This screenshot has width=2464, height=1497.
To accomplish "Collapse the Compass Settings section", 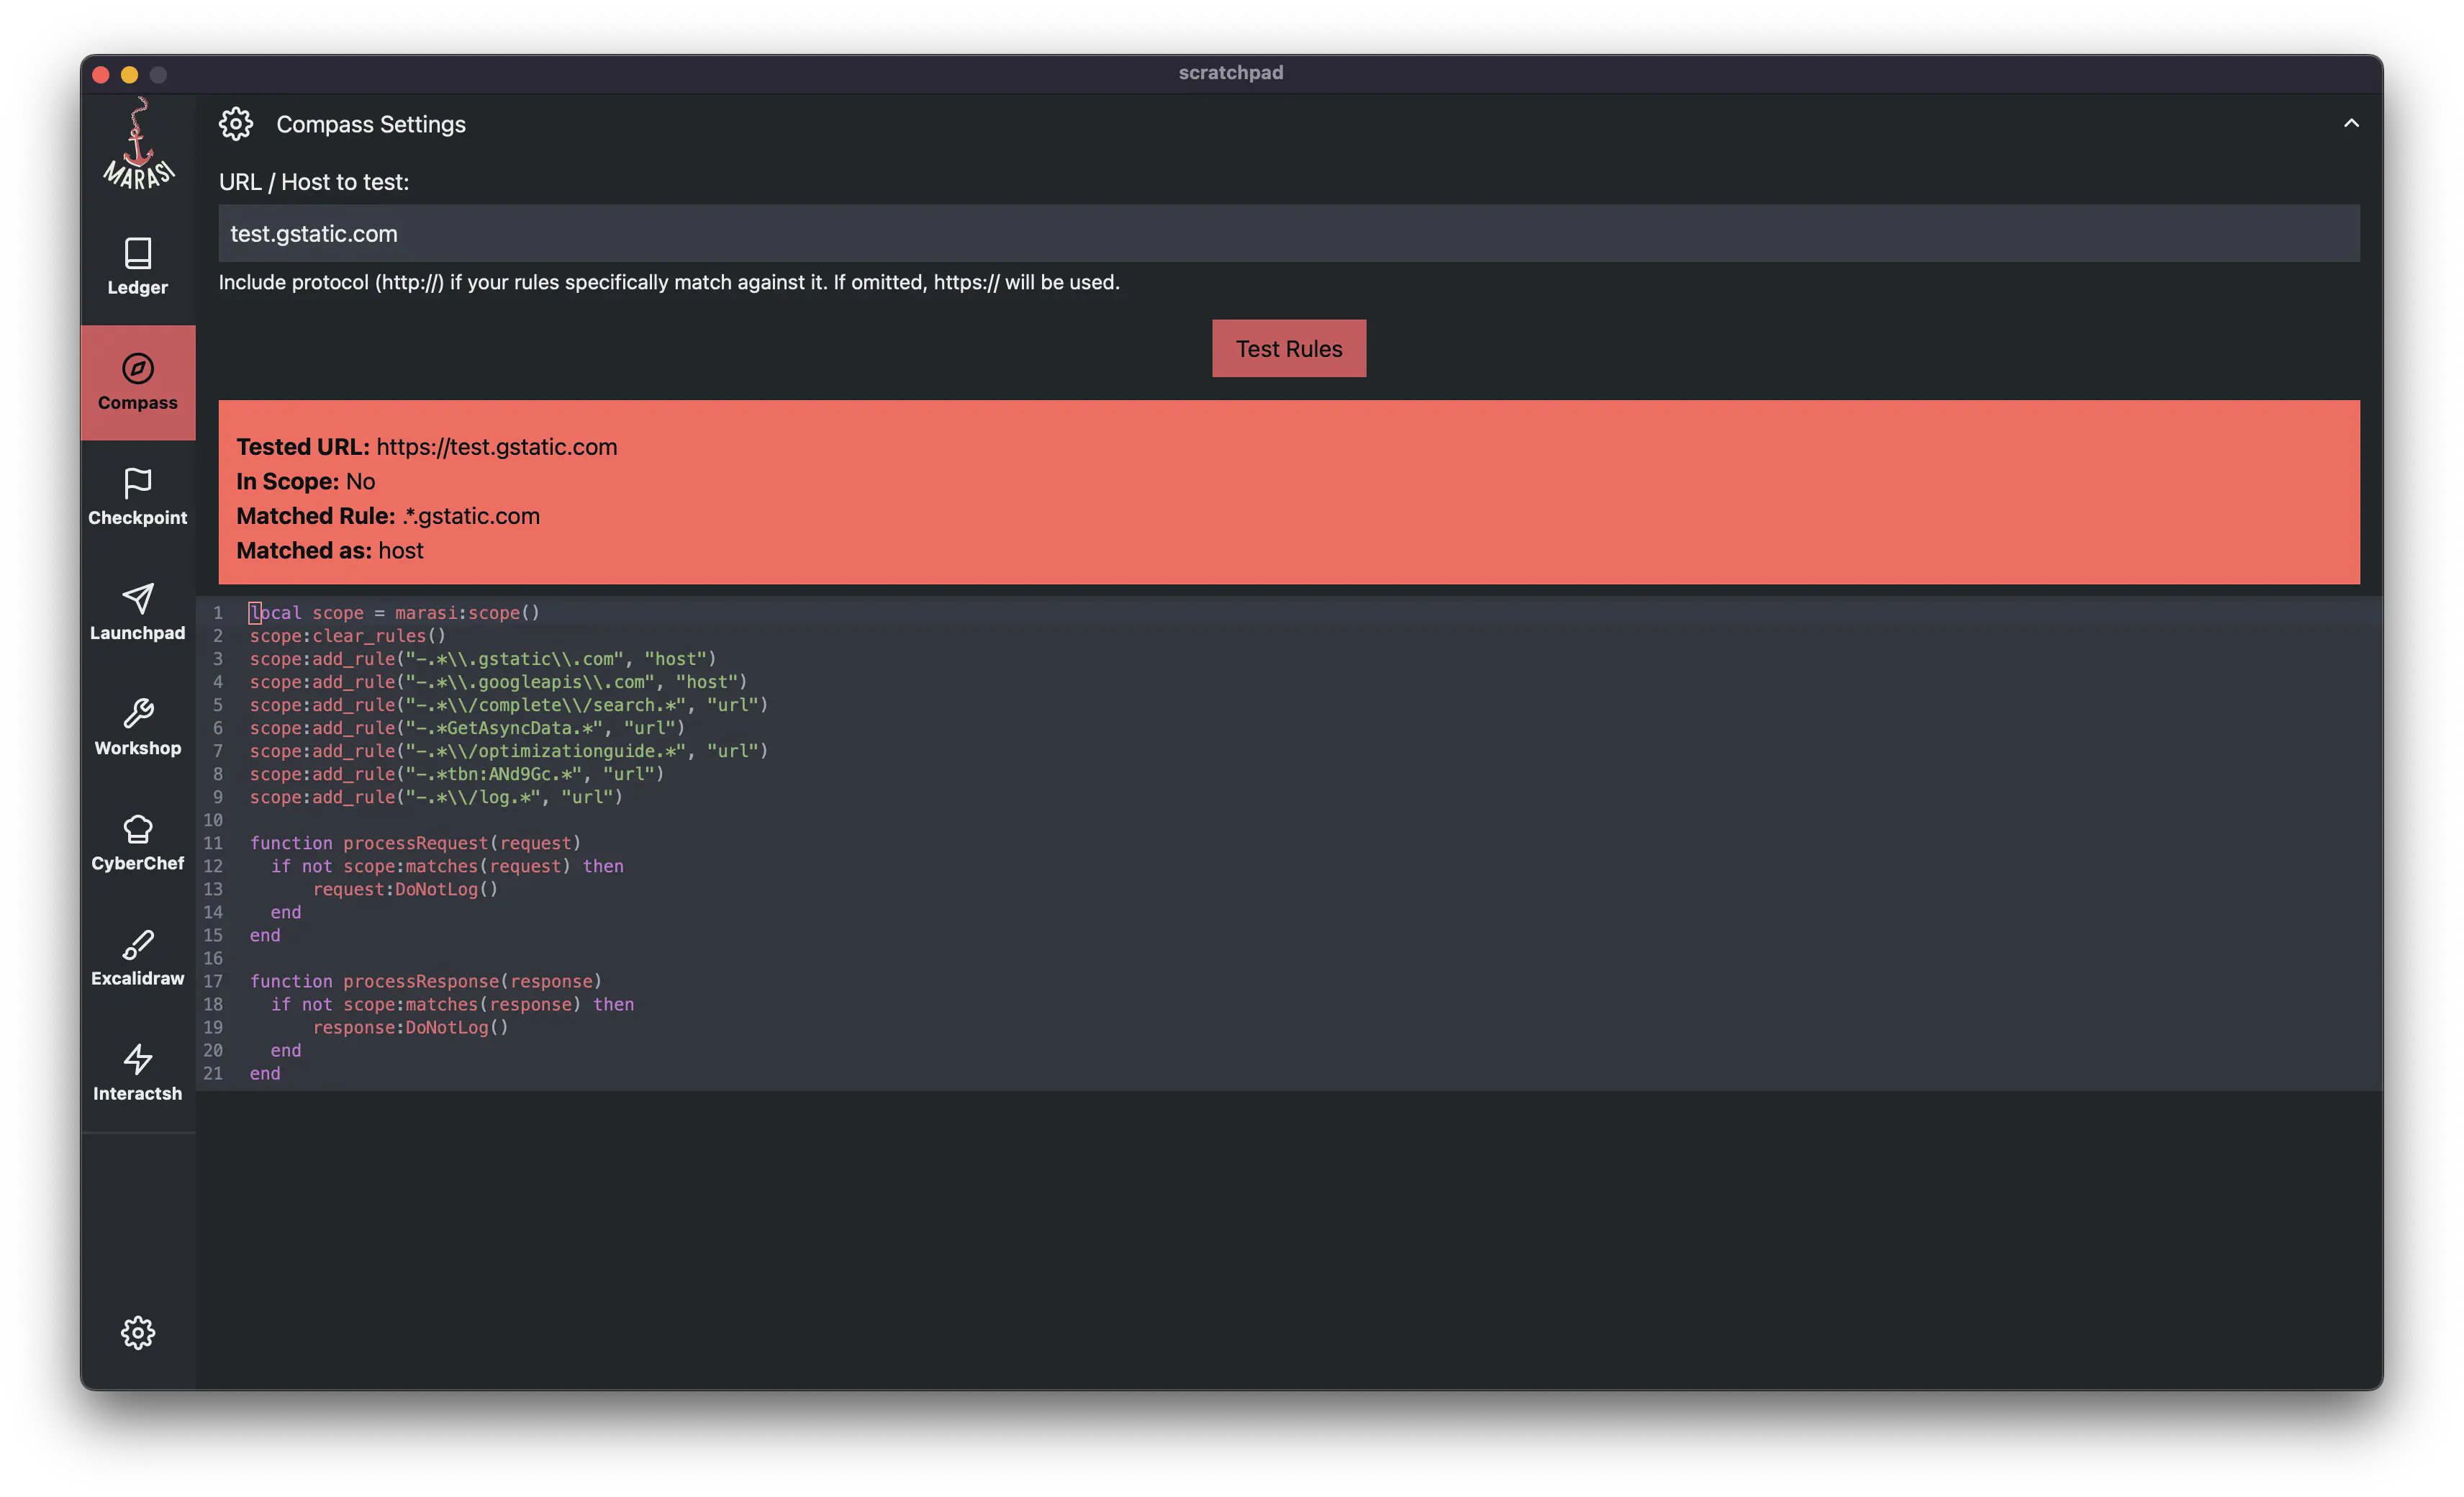I will tap(2352, 123).
